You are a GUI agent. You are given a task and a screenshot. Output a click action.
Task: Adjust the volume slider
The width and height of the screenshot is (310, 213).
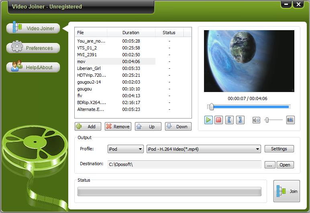point(273,120)
